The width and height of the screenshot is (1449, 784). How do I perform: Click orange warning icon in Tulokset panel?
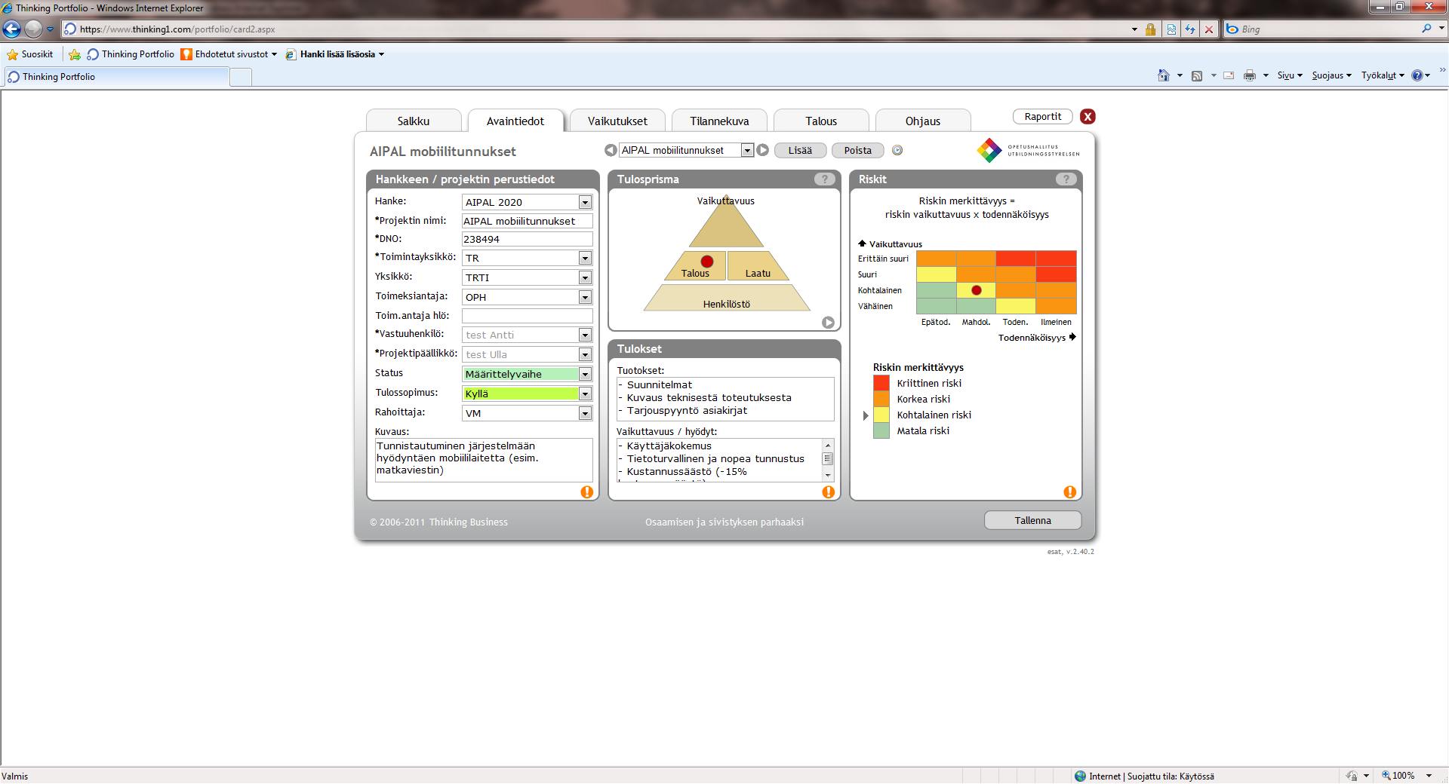828,492
